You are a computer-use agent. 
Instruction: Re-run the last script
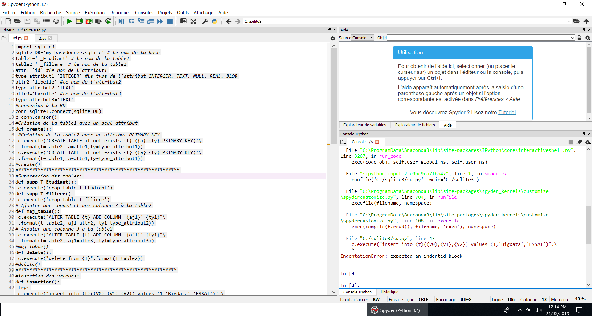108,21
